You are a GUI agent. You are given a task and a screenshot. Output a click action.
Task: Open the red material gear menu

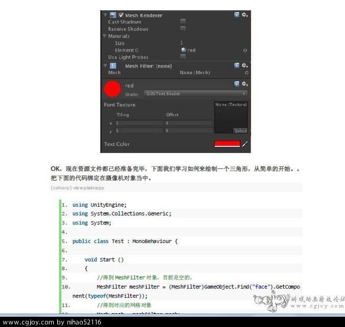[x=245, y=84]
